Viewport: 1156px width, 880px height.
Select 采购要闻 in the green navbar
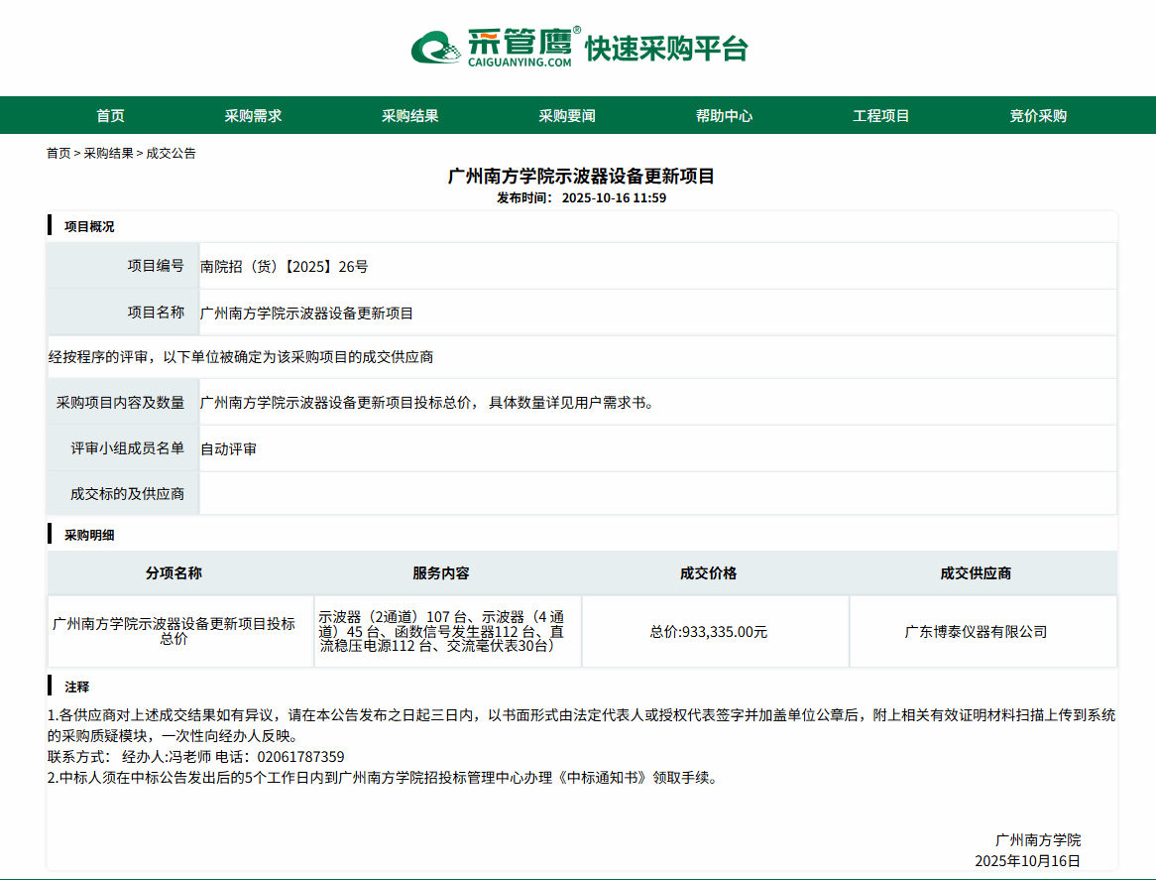pos(567,116)
